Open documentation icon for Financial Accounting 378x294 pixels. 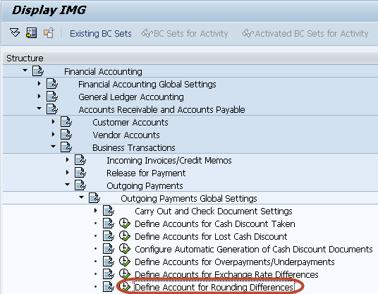[38, 71]
